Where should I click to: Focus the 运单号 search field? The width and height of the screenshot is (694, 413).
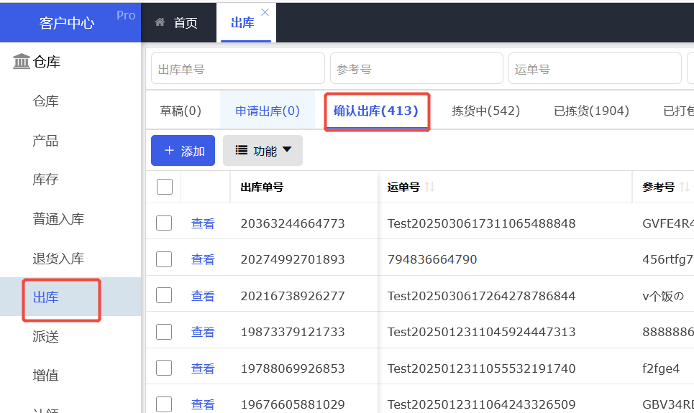[595, 68]
